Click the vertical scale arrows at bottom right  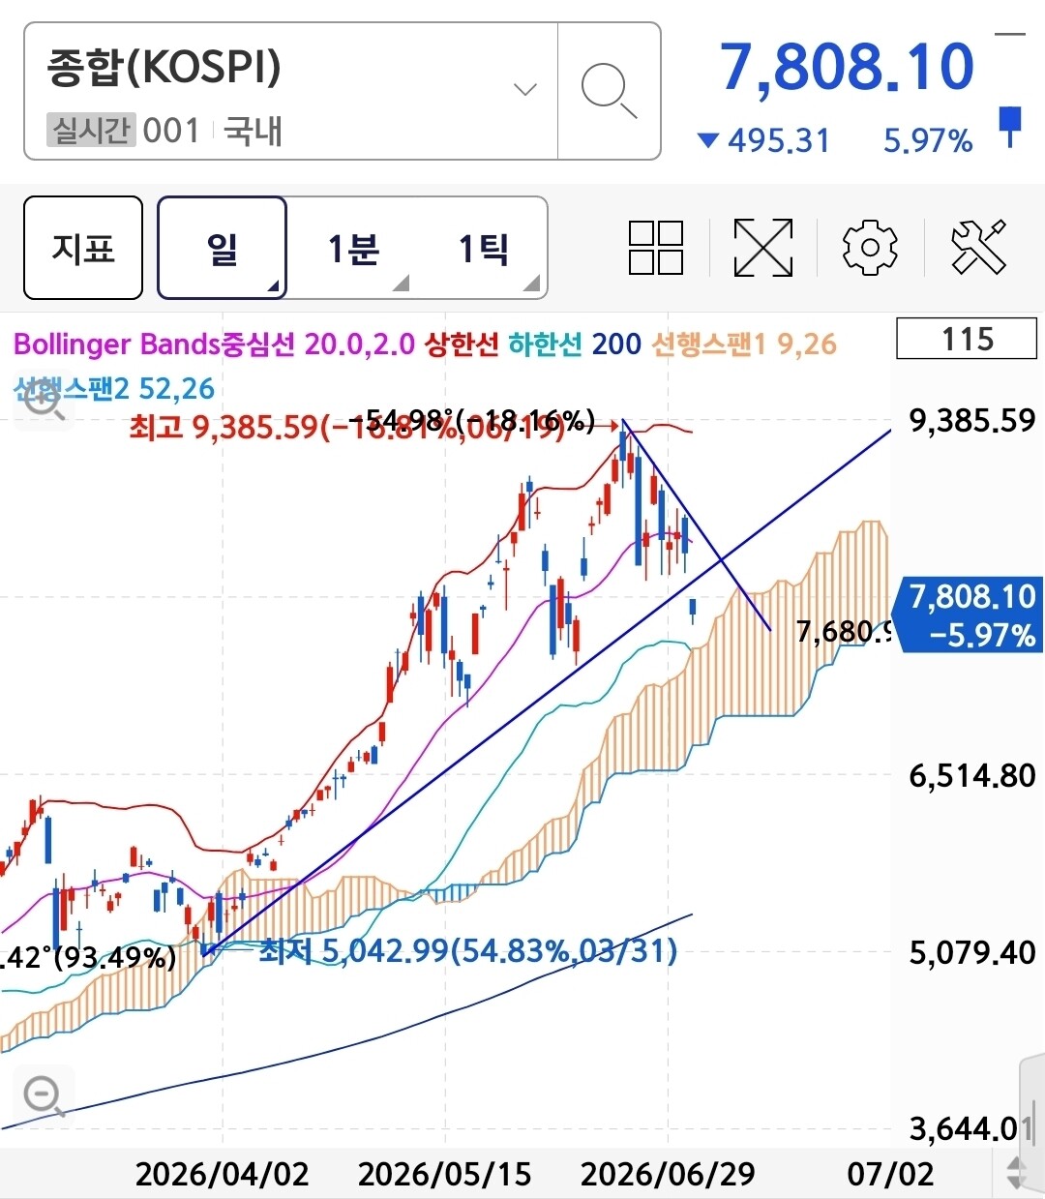1017,1173
